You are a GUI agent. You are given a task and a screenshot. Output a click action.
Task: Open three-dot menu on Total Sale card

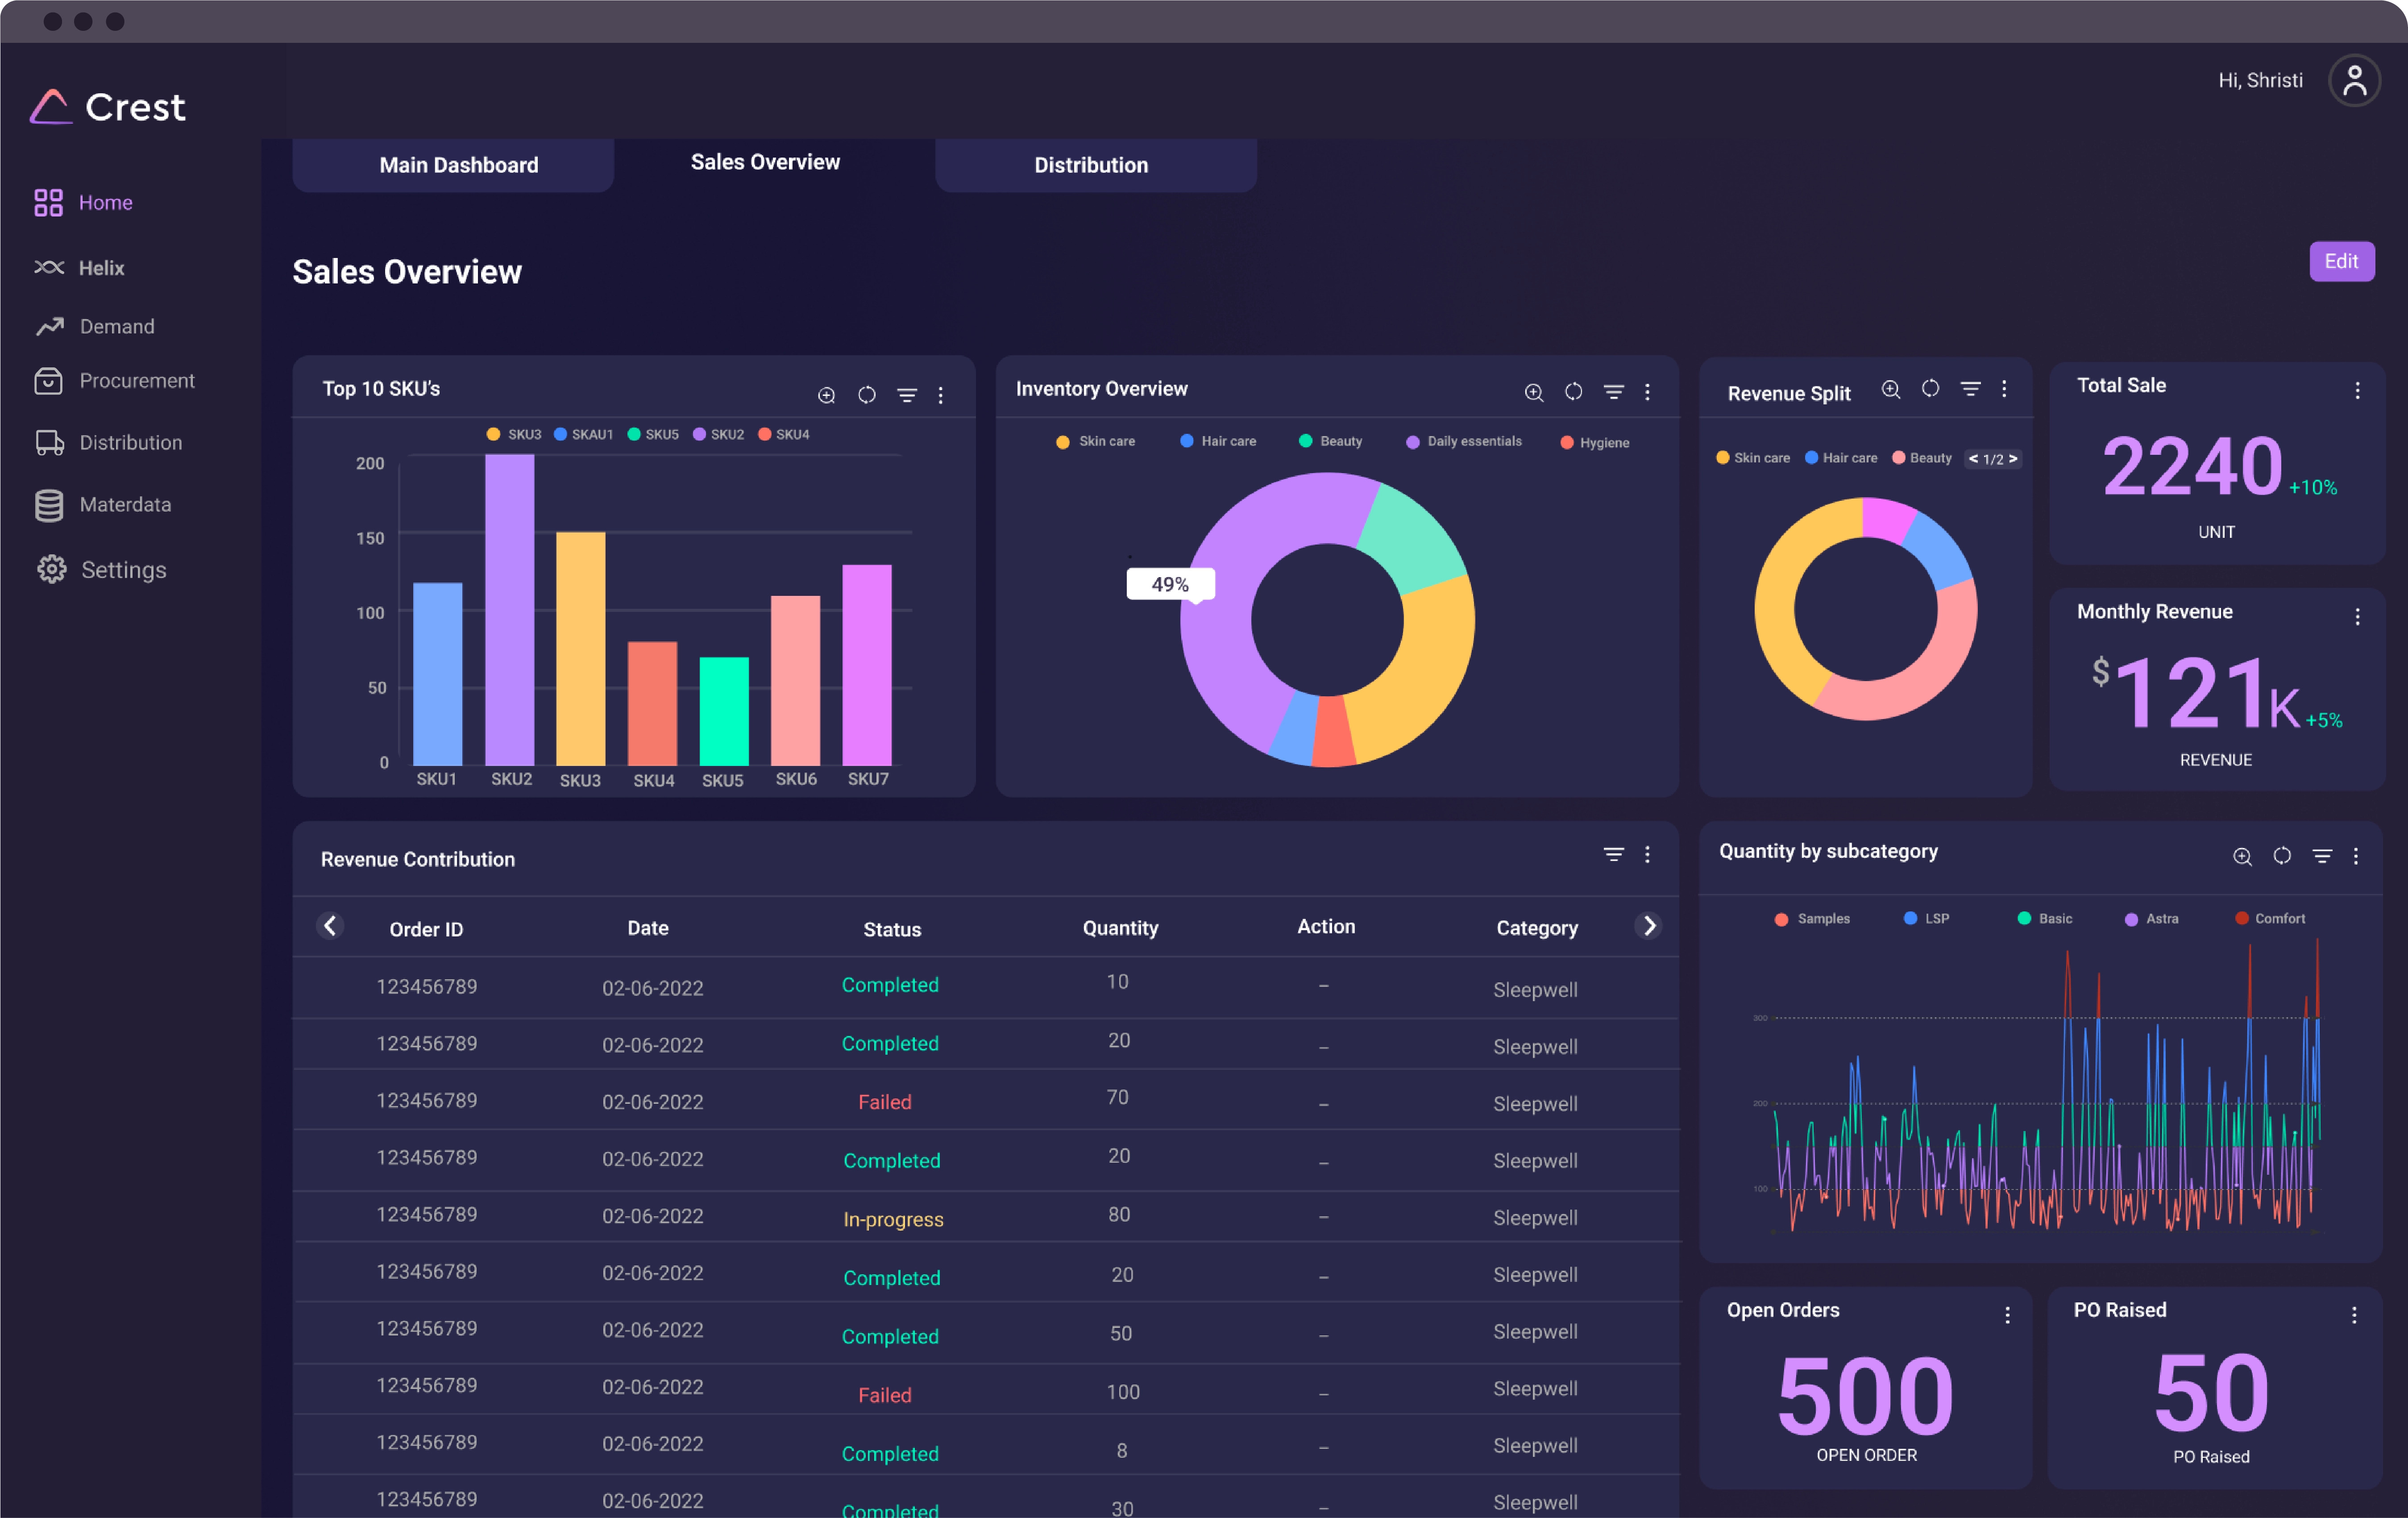click(x=2357, y=391)
